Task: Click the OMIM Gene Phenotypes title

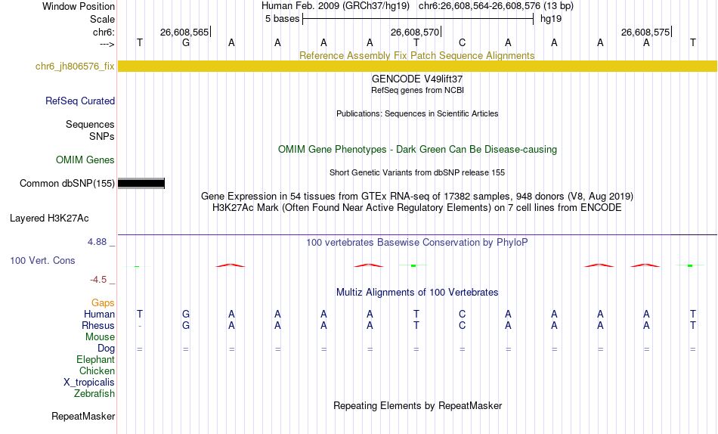Action: 418,150
